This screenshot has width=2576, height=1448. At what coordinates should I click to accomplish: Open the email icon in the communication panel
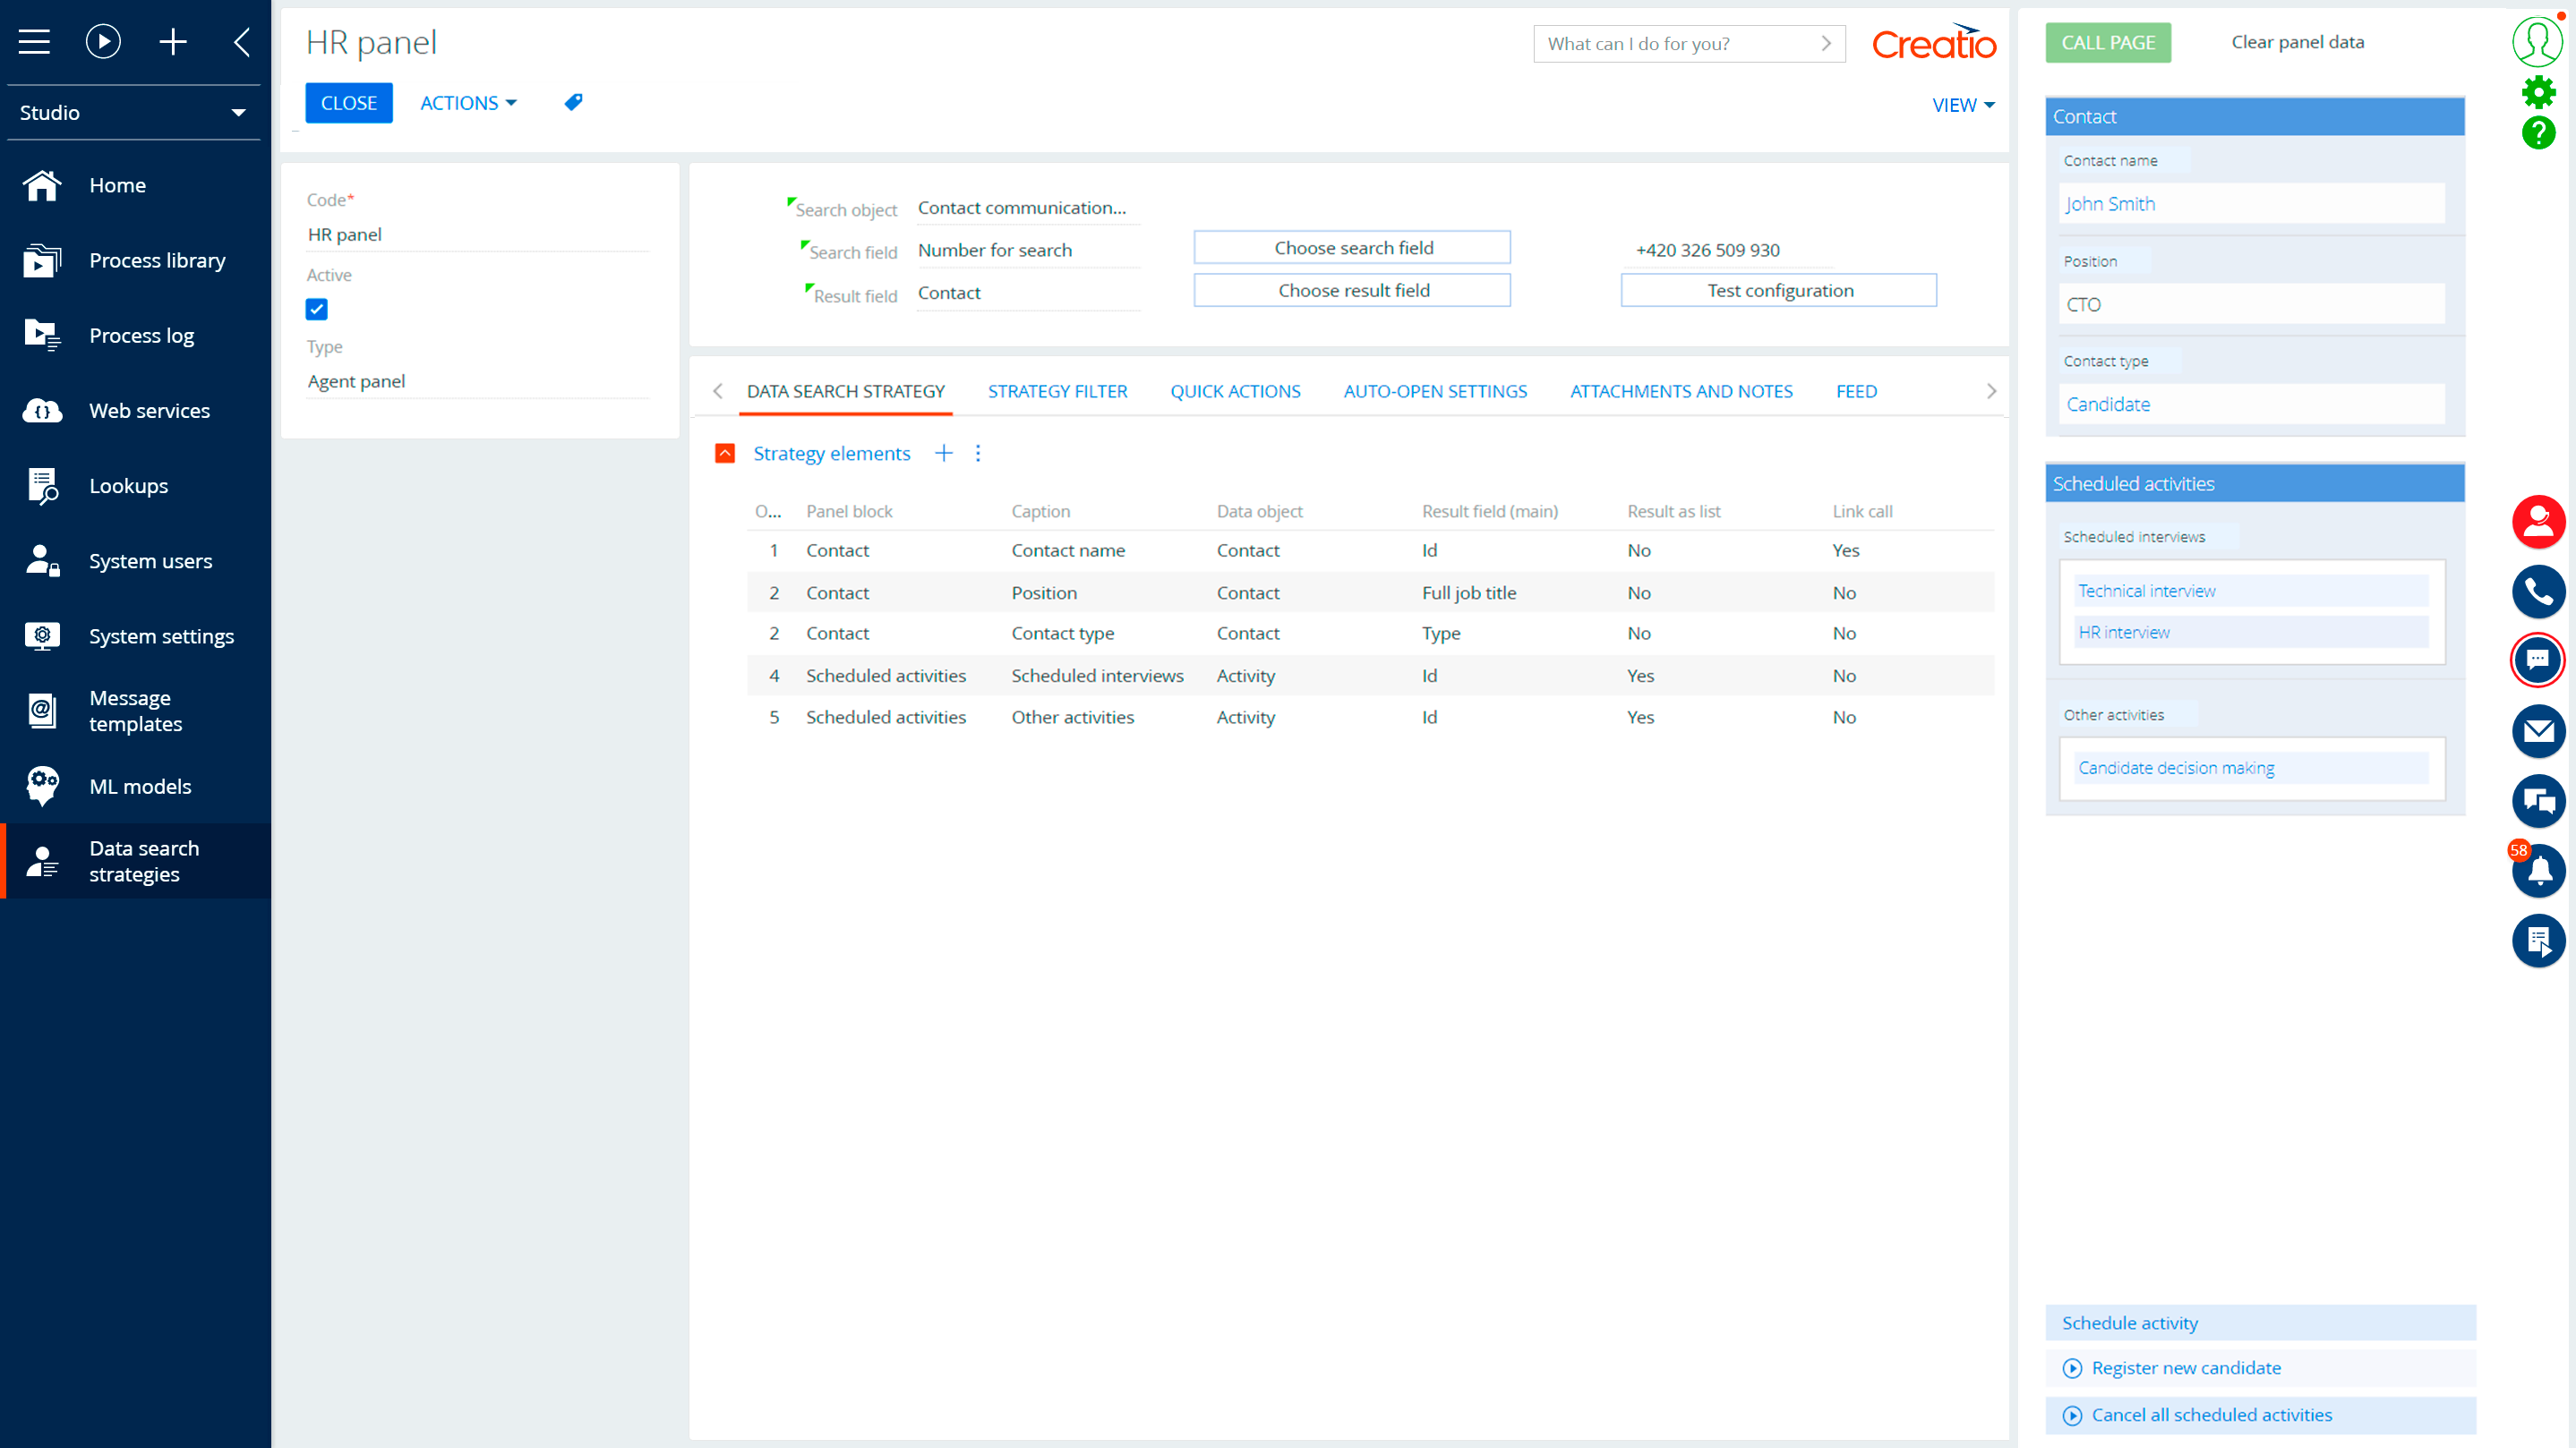2538,731
